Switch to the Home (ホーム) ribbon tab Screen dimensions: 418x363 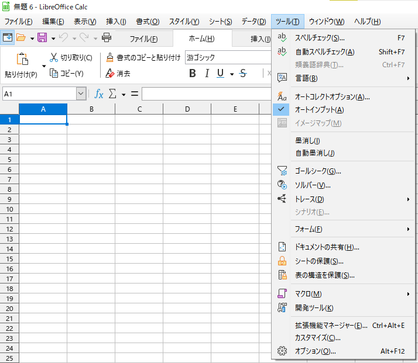[202, 39]
